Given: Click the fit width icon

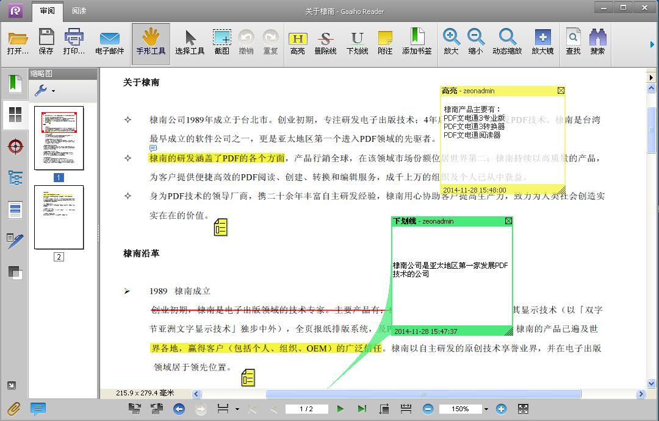Looking at the screenshot, I should pyautogui.click(x=406, y=409).
